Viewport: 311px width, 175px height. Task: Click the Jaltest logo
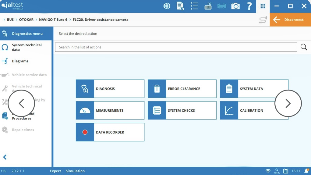12,6
